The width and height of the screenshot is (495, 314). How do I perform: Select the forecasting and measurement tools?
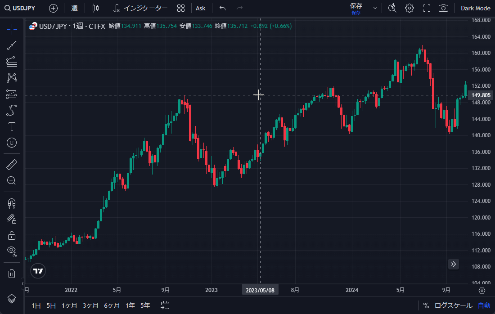click(12, 94)
